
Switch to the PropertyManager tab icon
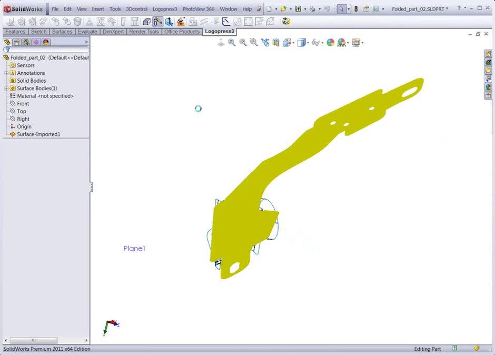click(x=17, y=42)
